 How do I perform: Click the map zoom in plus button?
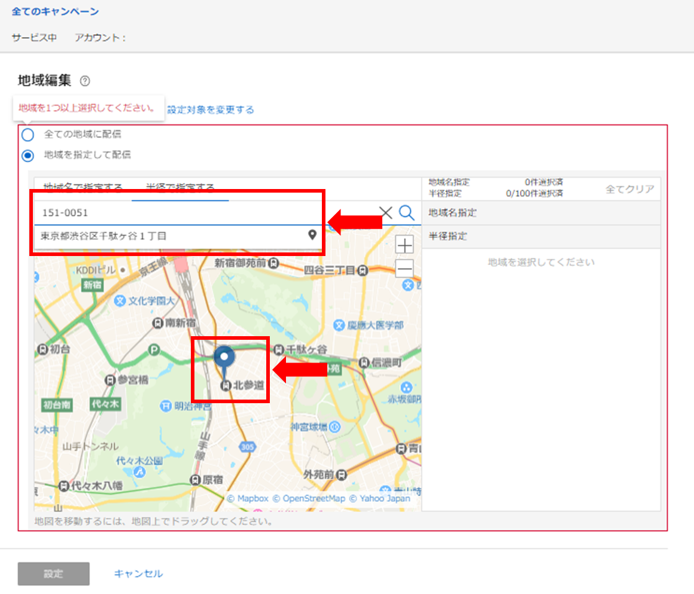tap(405, 245)
